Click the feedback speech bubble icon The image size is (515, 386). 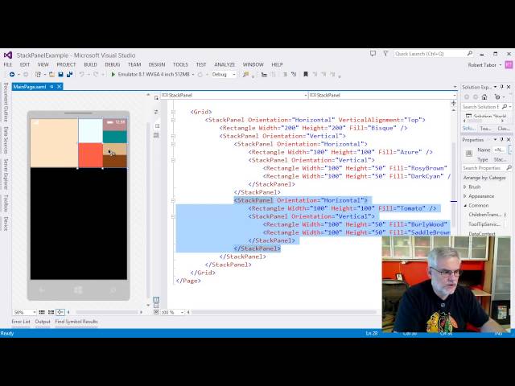[x=373, y=53]
